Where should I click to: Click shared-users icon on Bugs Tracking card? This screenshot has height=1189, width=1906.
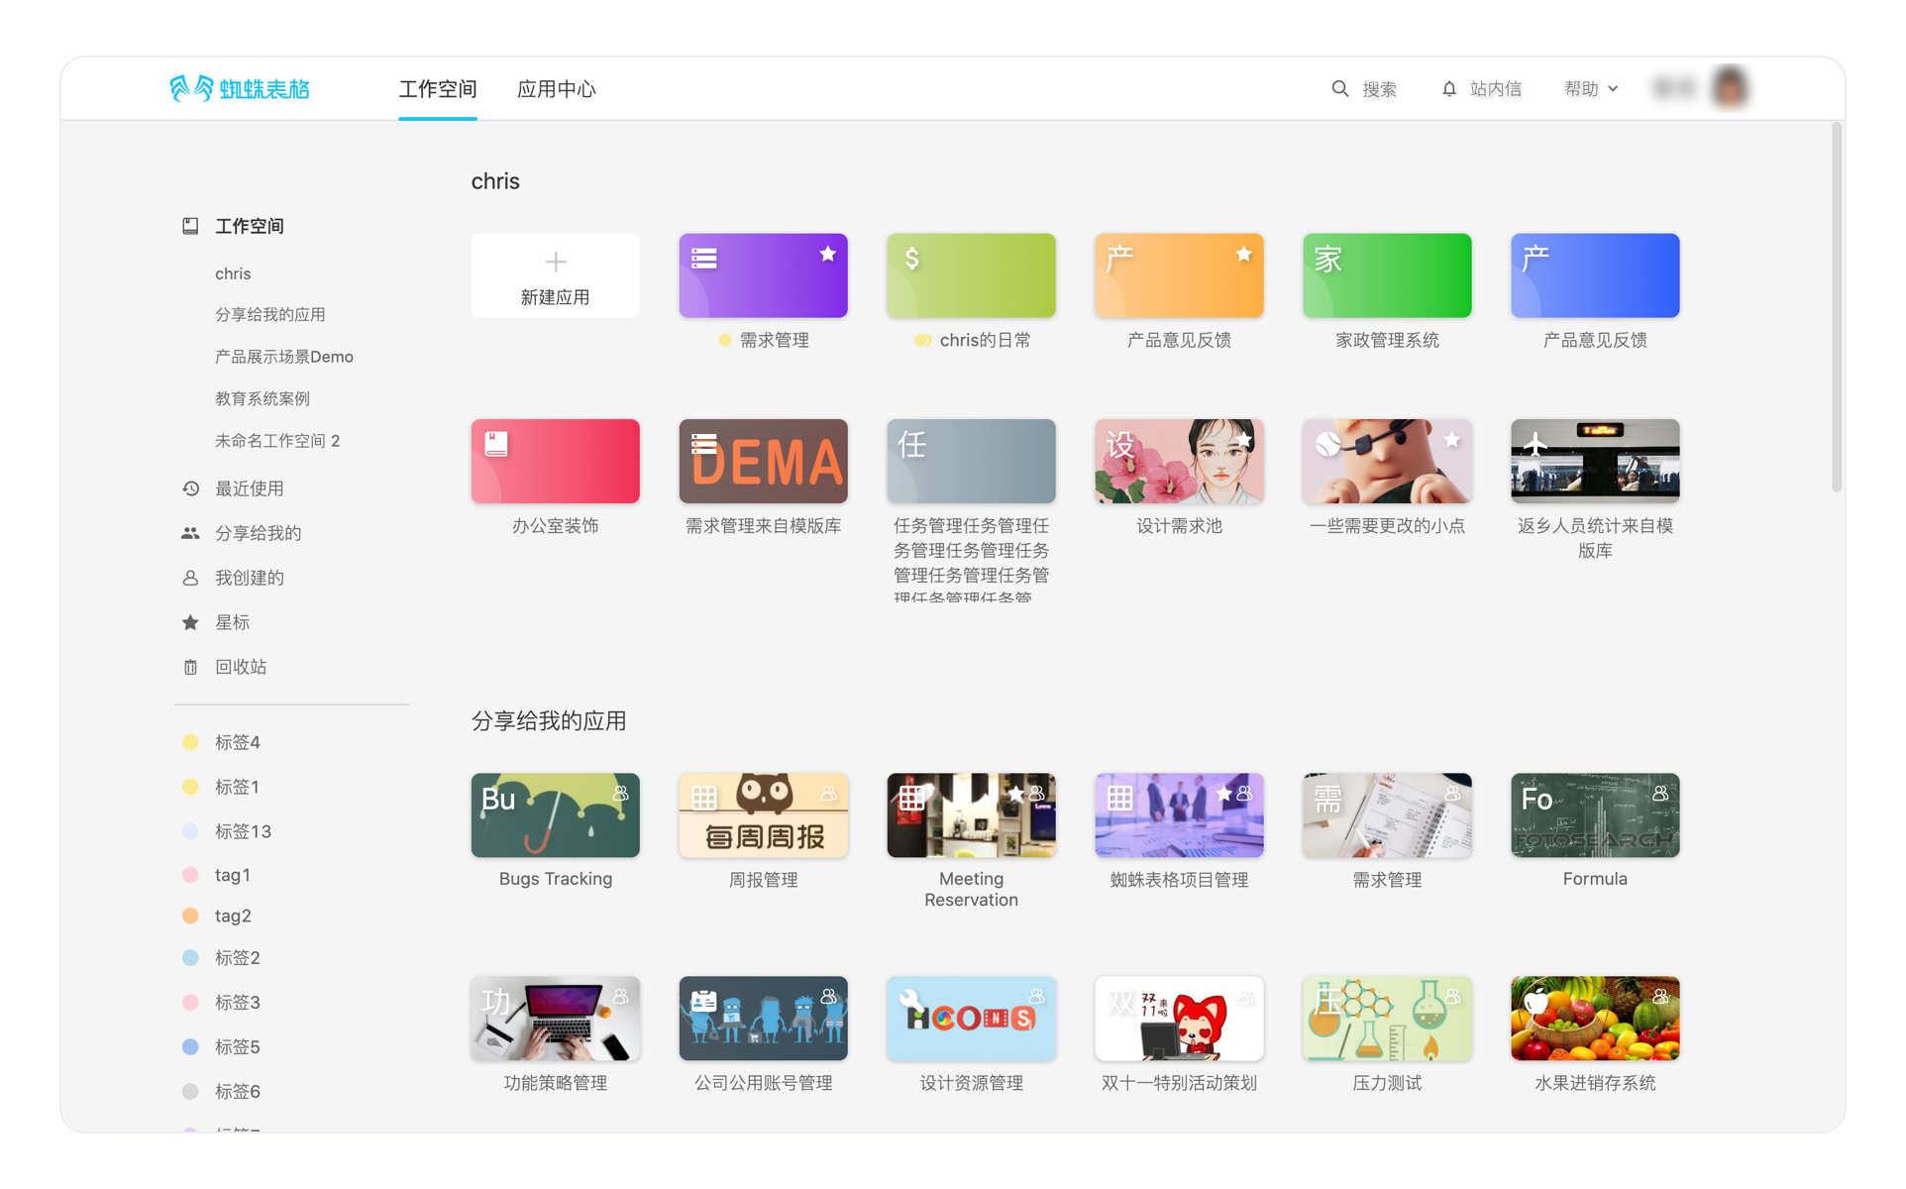pyautogui.click(x=620, y=794)
